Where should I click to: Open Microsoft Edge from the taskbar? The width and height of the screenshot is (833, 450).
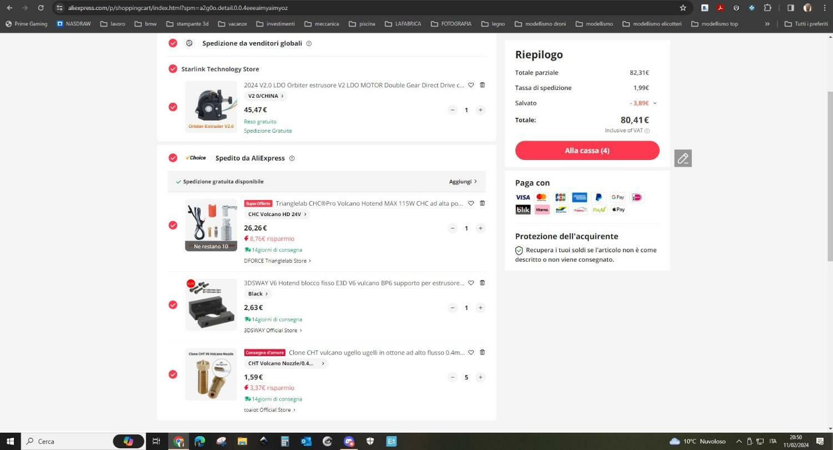(199, 441)
